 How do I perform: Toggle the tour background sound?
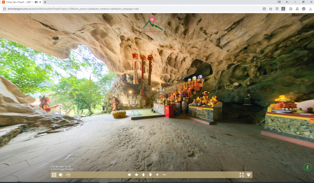tap(61, 175)
